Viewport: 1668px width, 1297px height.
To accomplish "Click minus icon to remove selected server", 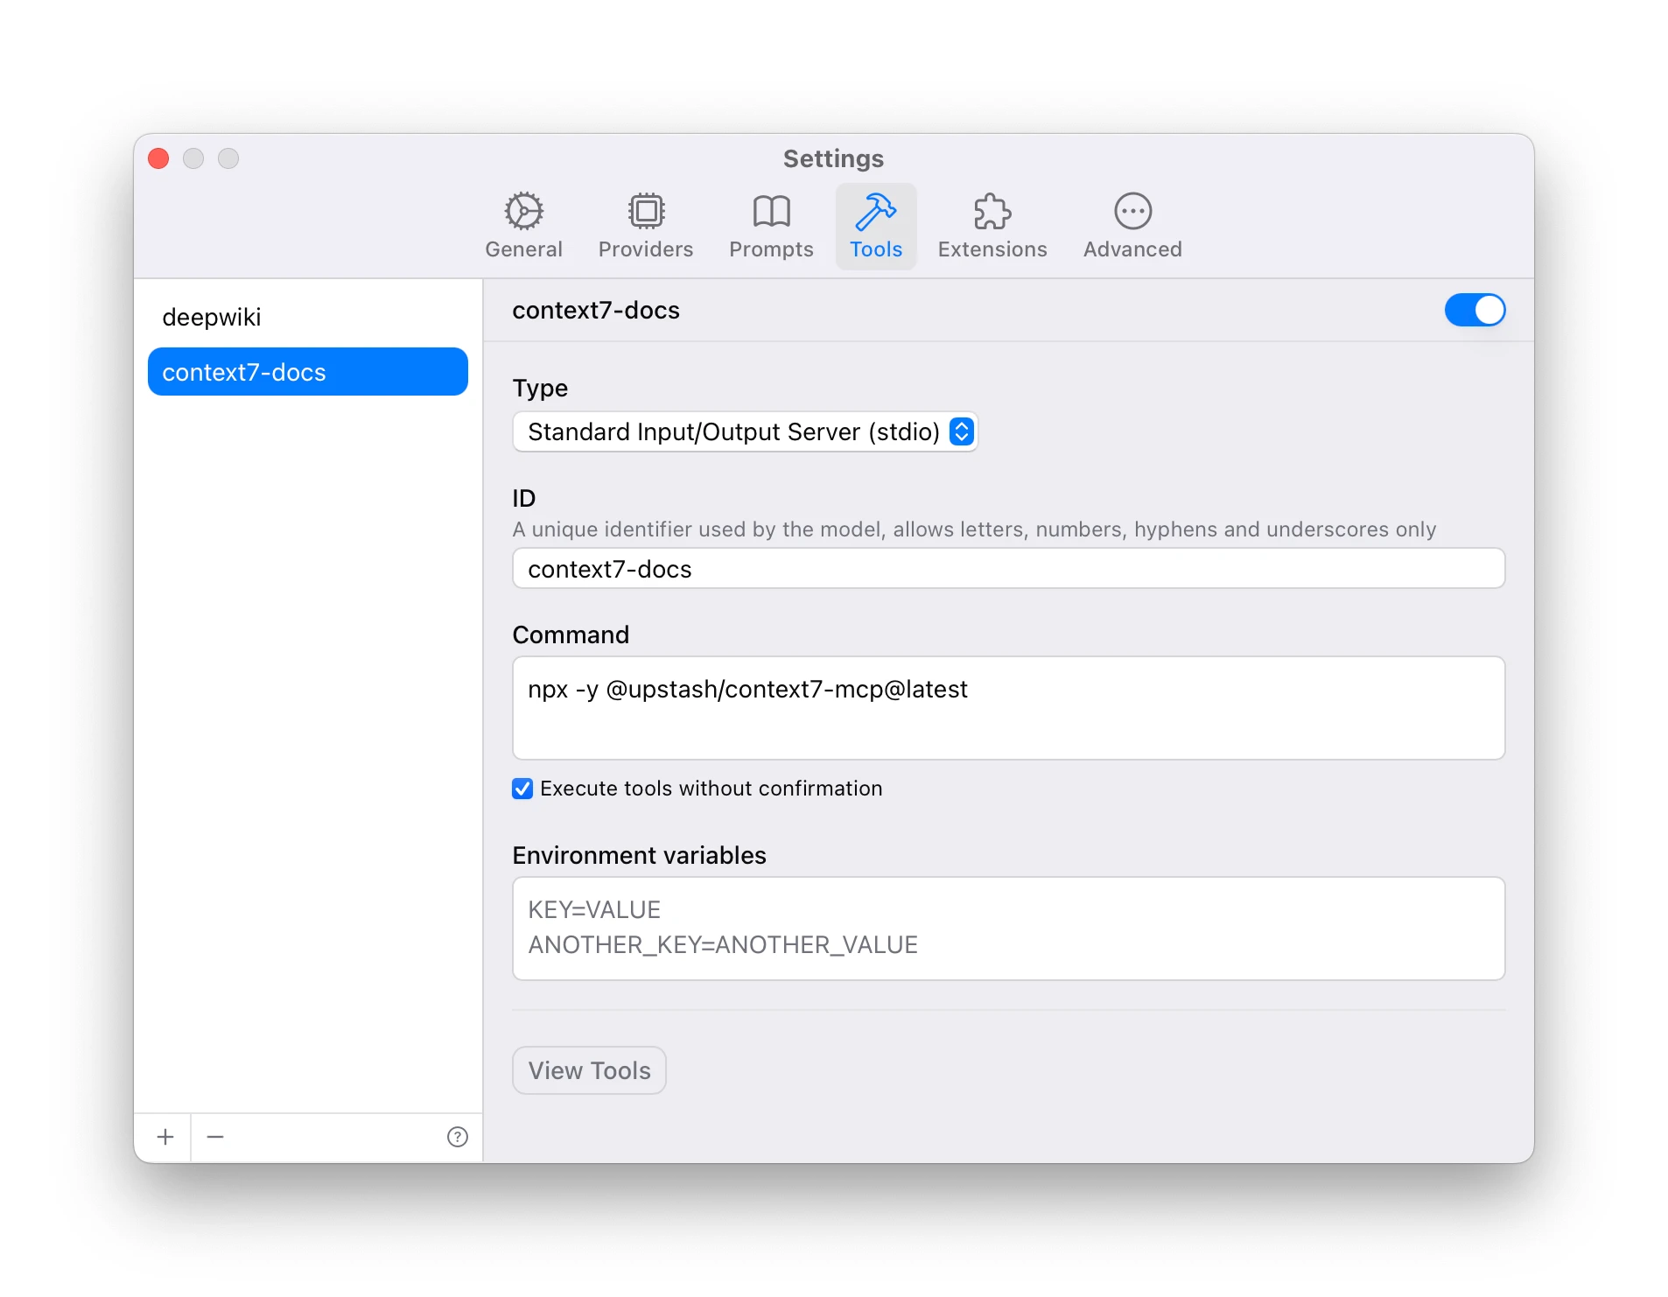I will point(215,1137).
